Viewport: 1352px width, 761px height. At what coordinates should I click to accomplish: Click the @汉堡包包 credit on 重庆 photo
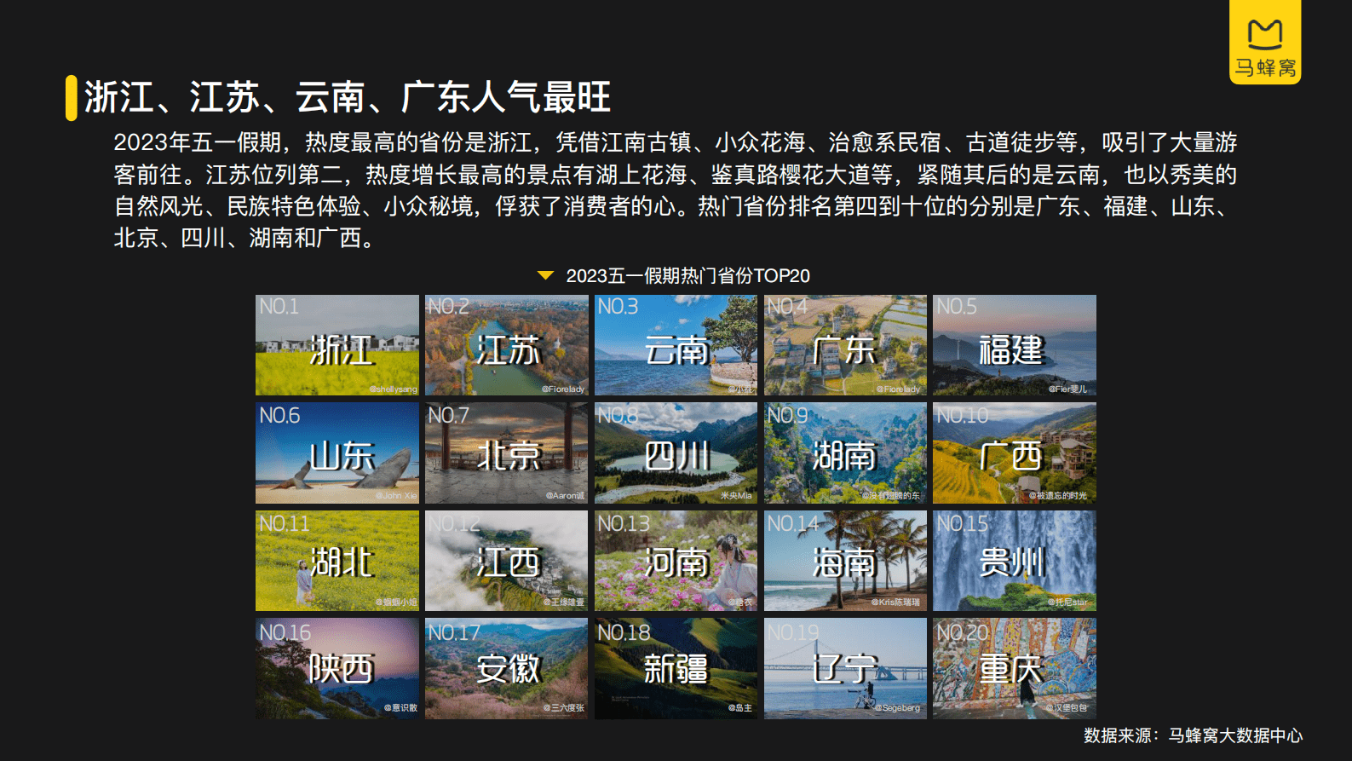tap(1067, 708)
